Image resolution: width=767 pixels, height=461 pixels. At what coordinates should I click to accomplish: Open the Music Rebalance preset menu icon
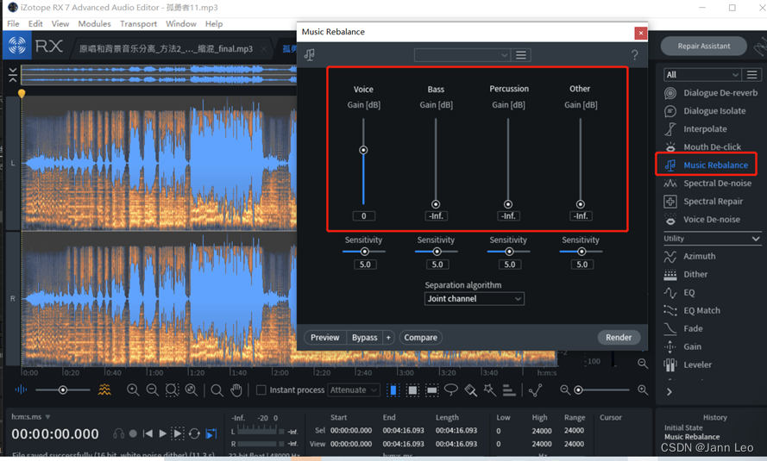(x=521, y=55)
